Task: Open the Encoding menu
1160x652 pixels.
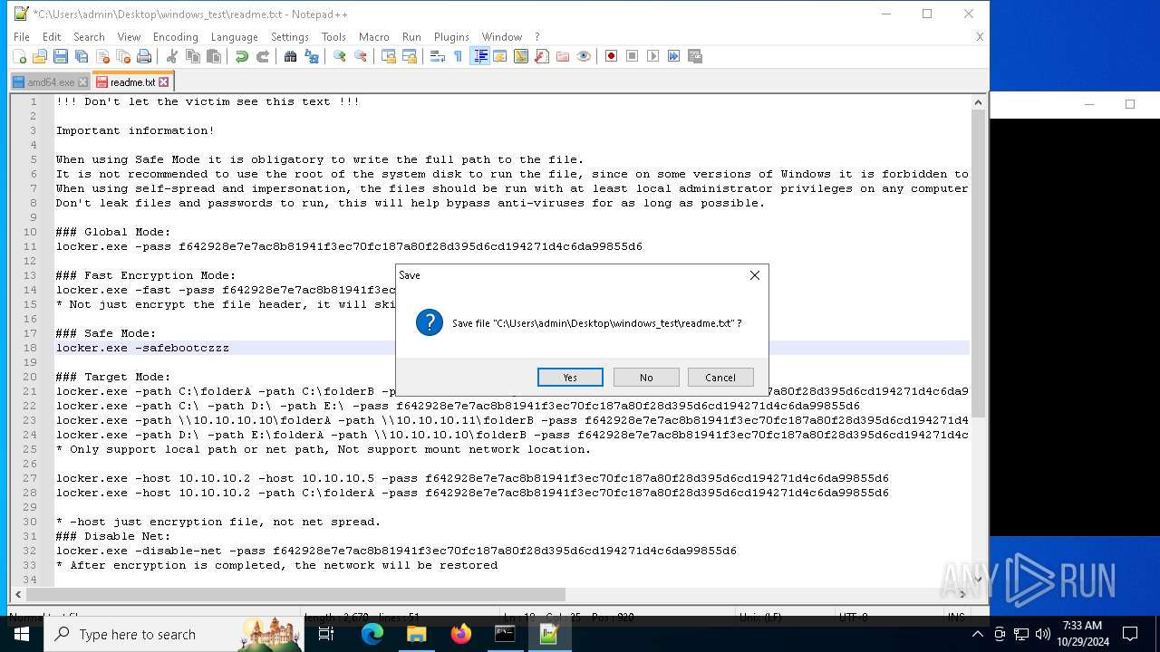Action: tap(175, 37)
